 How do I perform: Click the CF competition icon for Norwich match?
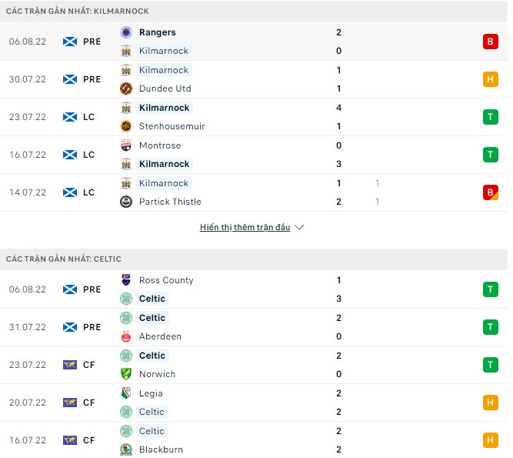69,365
